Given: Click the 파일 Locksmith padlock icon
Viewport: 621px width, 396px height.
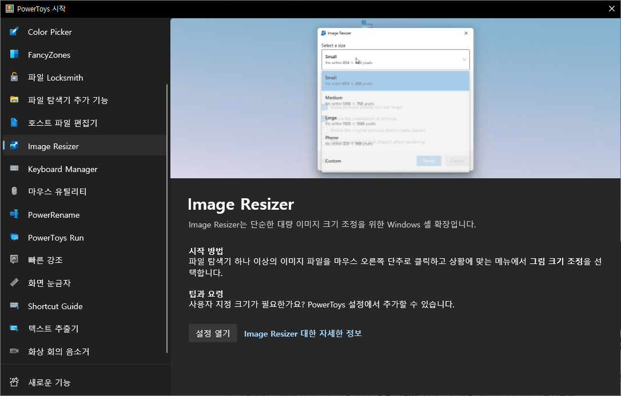Looking at the screenshot, I should point(14,77).
